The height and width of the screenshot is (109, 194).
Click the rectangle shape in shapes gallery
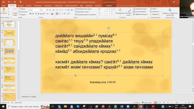pos(107,9)
